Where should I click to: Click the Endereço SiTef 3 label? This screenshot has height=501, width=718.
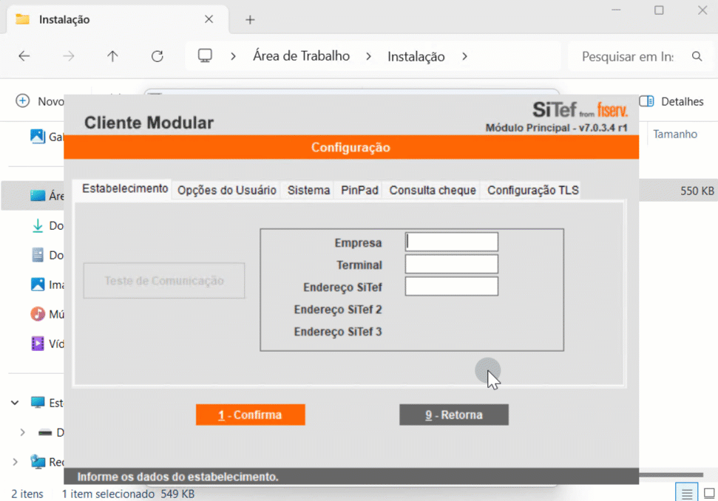[x=337, y=332]
